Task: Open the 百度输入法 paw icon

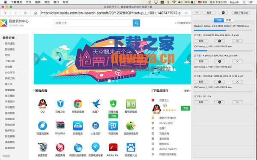Action: pos(131,147)
